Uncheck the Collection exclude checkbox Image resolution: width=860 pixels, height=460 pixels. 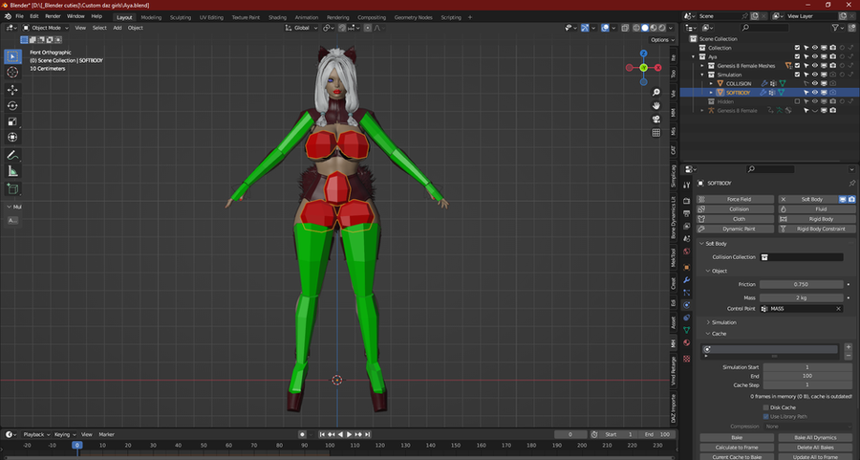coord(797,48)
